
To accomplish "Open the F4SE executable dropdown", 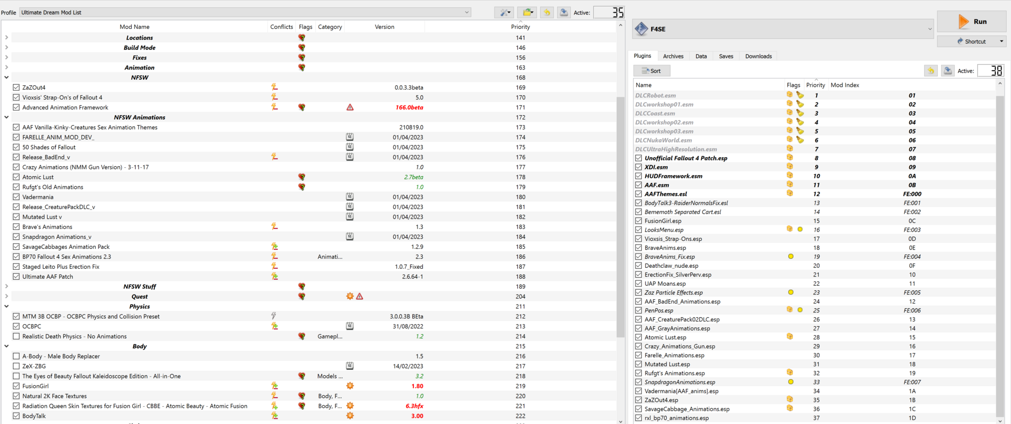I will tap(929, 29).
